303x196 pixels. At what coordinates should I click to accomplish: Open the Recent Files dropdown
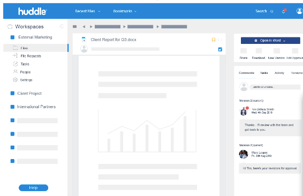(x=88, y=11)
